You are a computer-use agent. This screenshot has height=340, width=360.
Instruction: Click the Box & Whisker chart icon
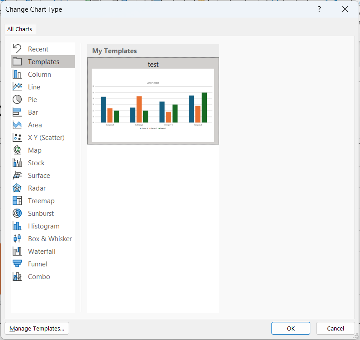click(17, 238)
